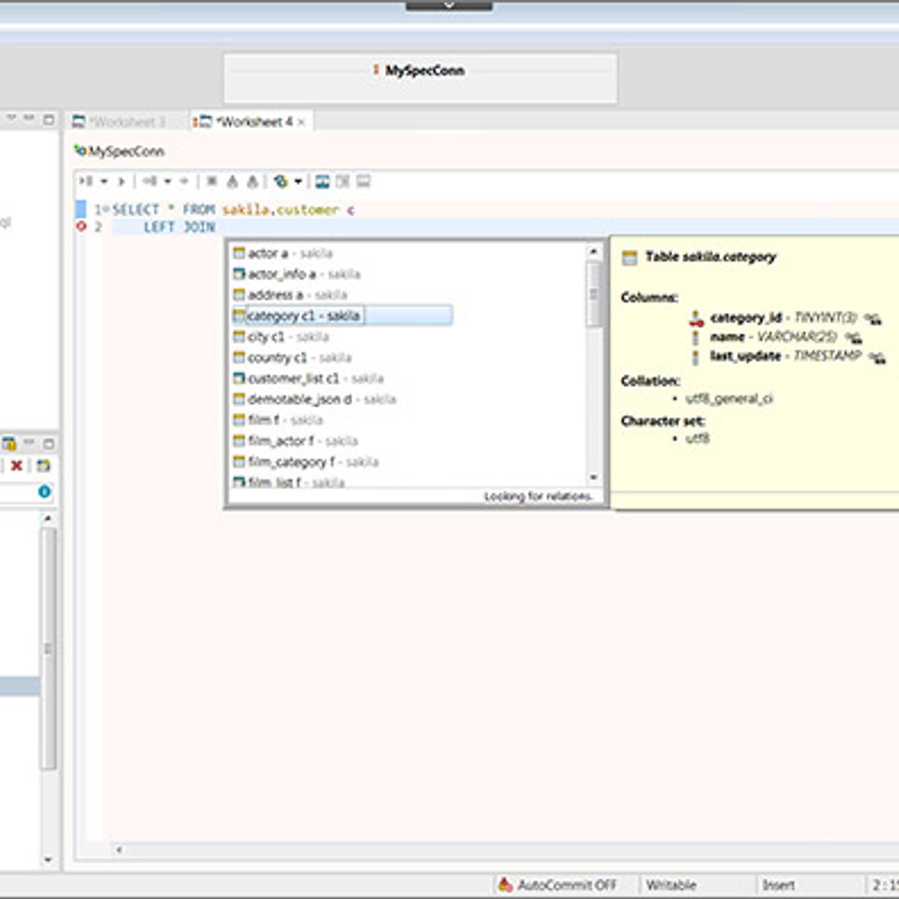Click the icon right of the red X
Viewport: 899px width, 899px height.
(43, 466)
